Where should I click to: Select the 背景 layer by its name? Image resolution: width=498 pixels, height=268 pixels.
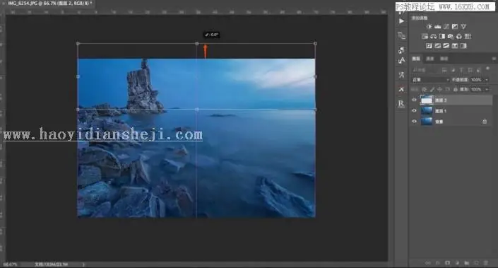pos(439,122)
